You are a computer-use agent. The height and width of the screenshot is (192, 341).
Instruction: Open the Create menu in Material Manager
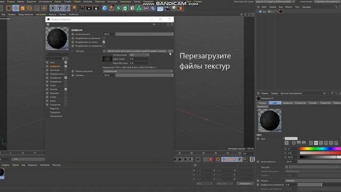(5, 165)
